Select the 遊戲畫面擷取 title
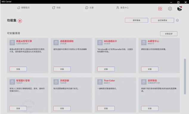The height and width of the screenshot is (114, 189). coord(67,41)
